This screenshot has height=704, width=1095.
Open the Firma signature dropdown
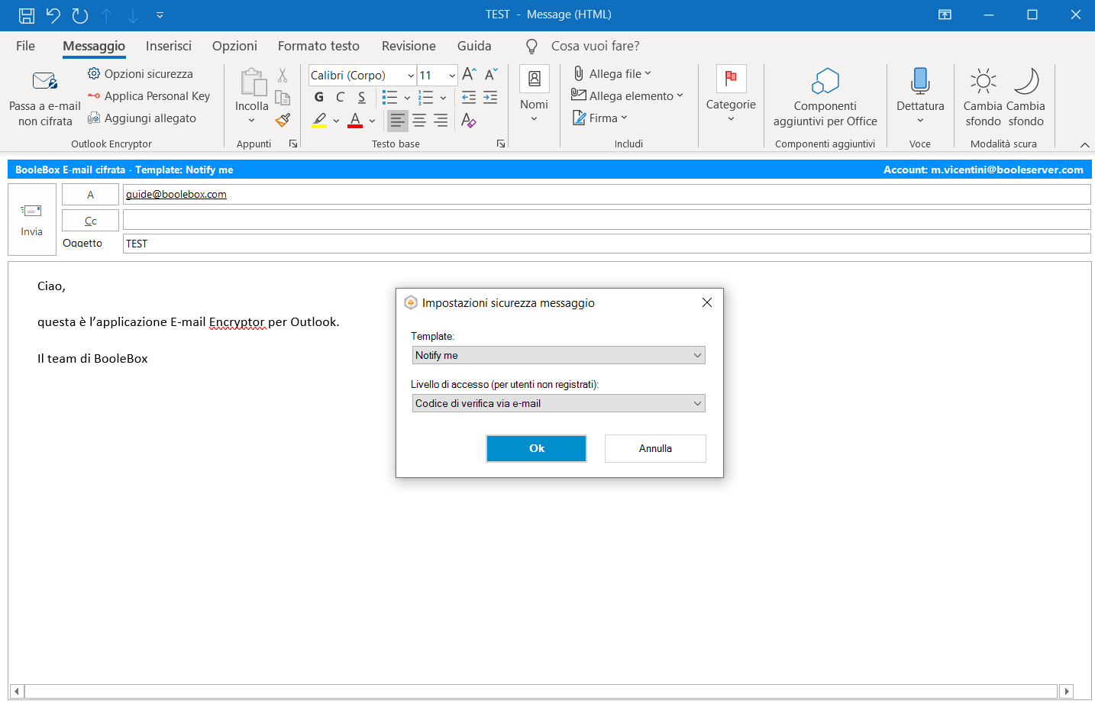(x=600, y=118)
